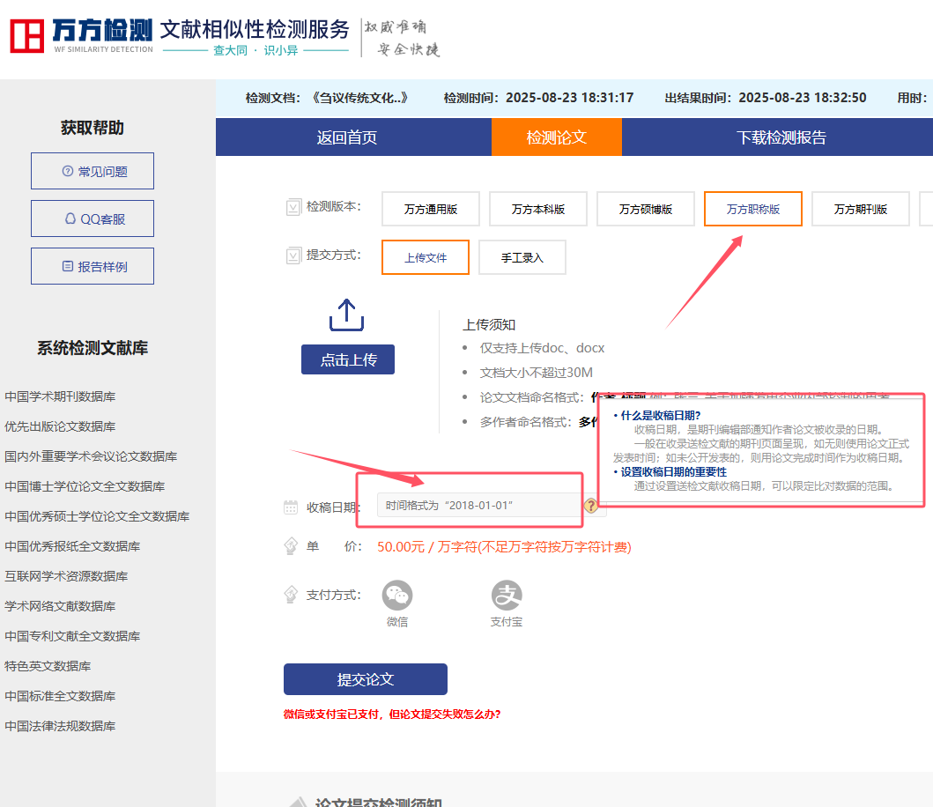The width and height of the screenshot is (933, 807).
Task: Click 优先出版论文数据库 entry
Action: click(60, 426)
